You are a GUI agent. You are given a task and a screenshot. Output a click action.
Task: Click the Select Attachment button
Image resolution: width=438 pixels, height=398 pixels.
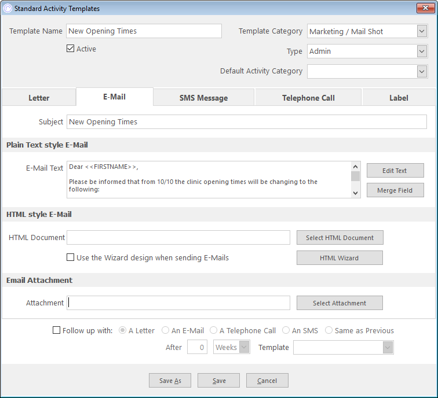(340, 303)
